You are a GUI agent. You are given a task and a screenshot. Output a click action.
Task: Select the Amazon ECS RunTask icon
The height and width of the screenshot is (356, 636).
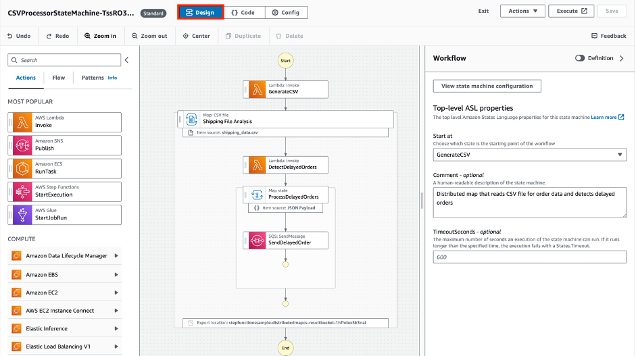[x=22, y=168]
